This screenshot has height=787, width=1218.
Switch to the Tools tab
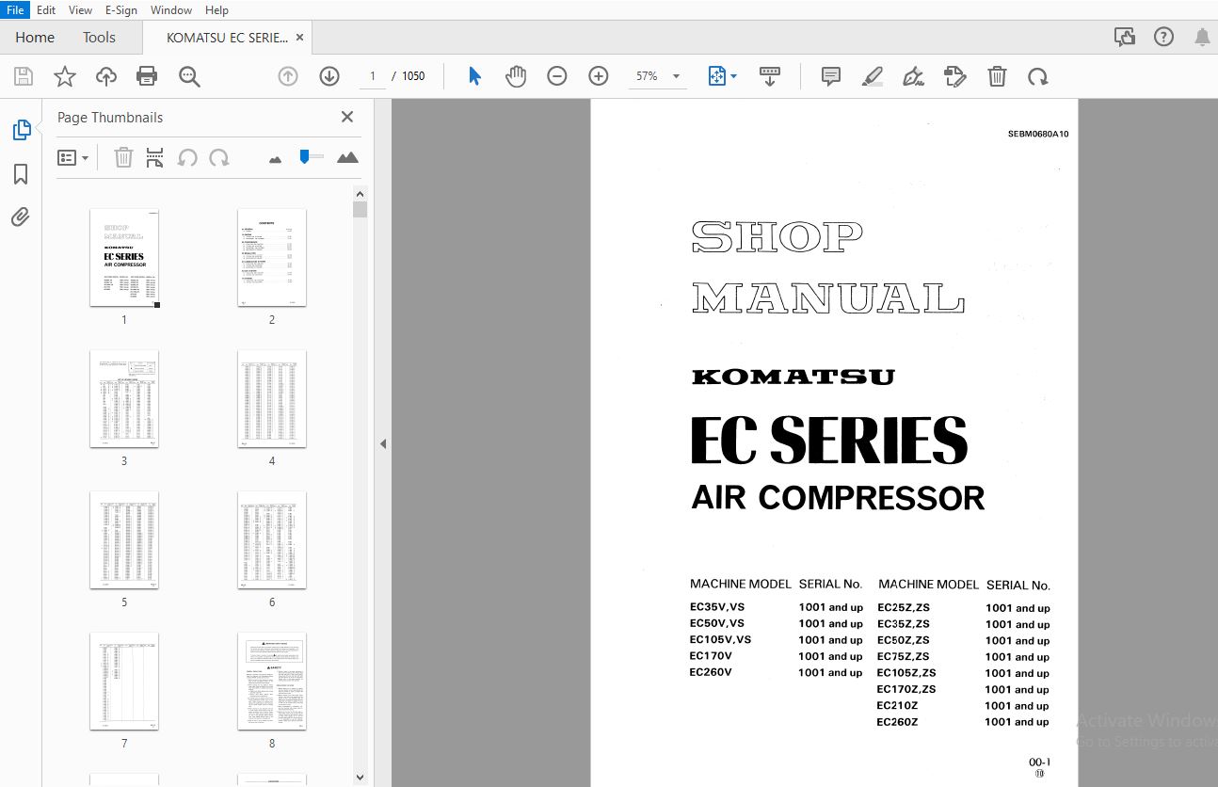coord(99,38)
